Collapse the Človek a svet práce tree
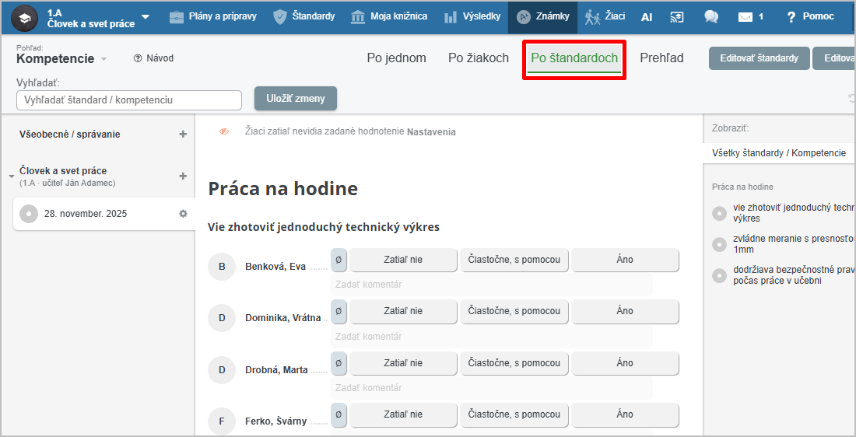 [12, 177]
